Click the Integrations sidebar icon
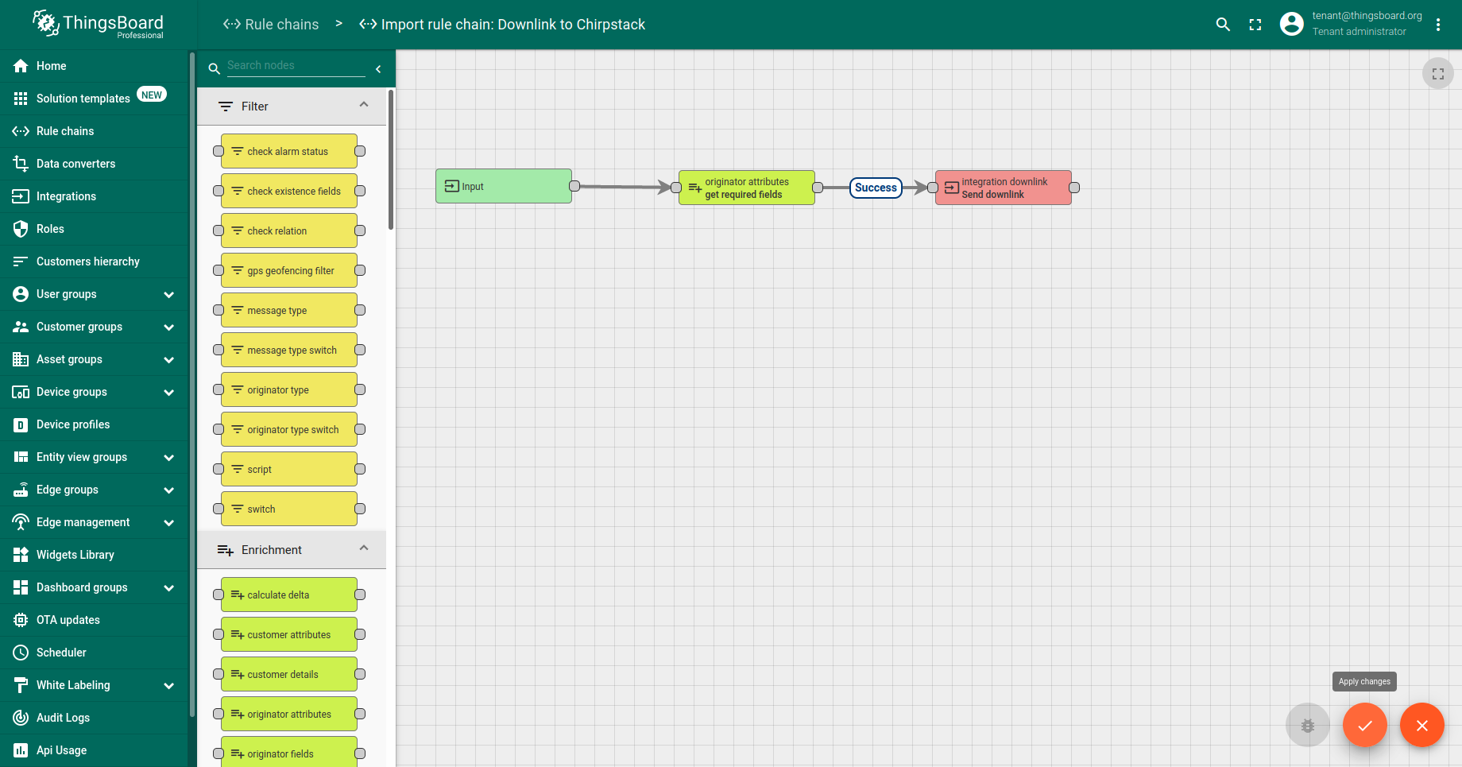The image size is (1462, 767). (x=21, y=196)
